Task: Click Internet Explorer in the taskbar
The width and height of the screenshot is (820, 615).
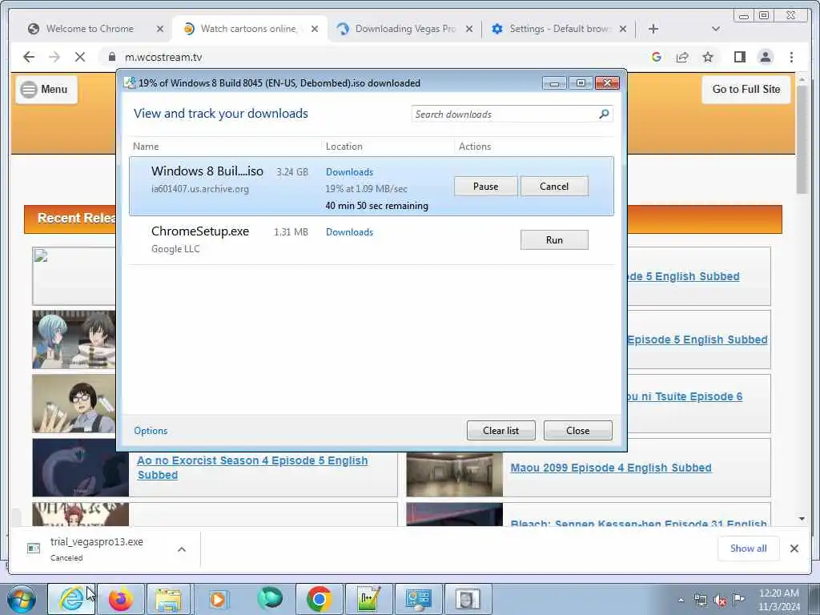Action: click(x=71, y=599)
